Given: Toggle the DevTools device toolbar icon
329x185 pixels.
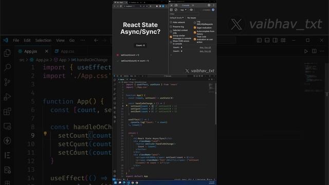Looking at the screenshot, I should (x=176, y=5).
